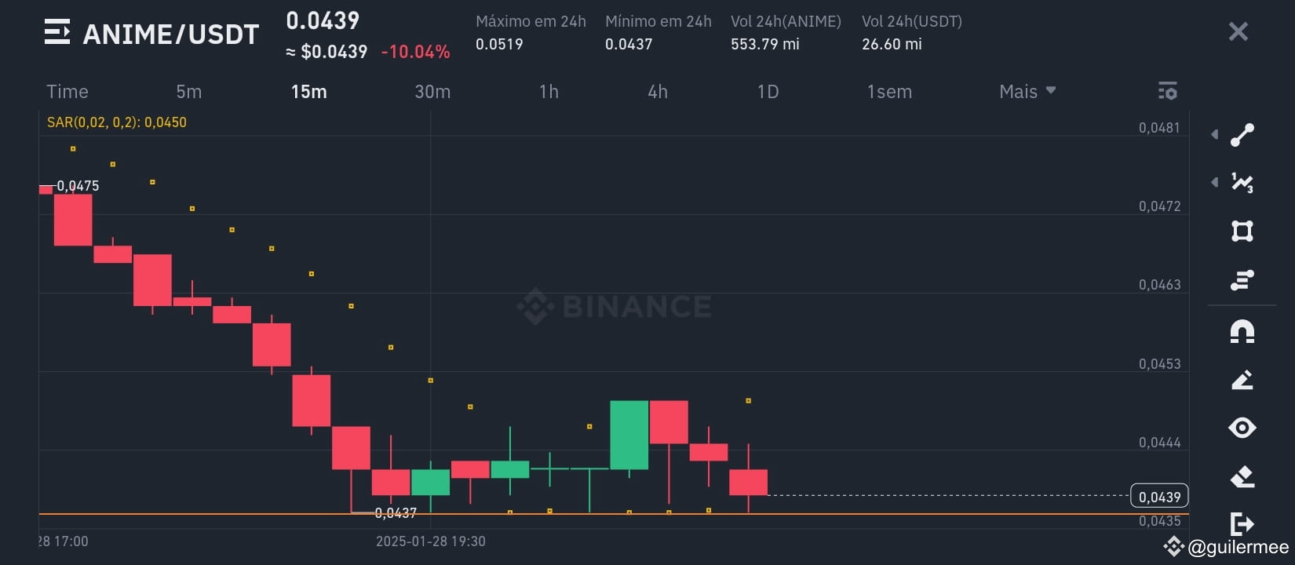1295x565 pixels.
Task: Toggle magnet snap mode
Action: click(x=1242, y=332)
